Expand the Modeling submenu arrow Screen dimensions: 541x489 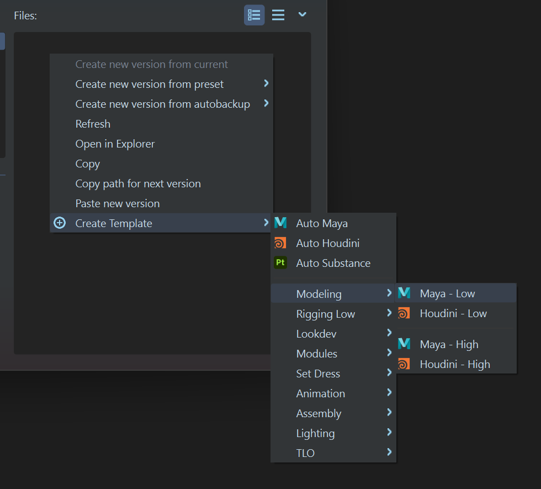coord(389,293)
